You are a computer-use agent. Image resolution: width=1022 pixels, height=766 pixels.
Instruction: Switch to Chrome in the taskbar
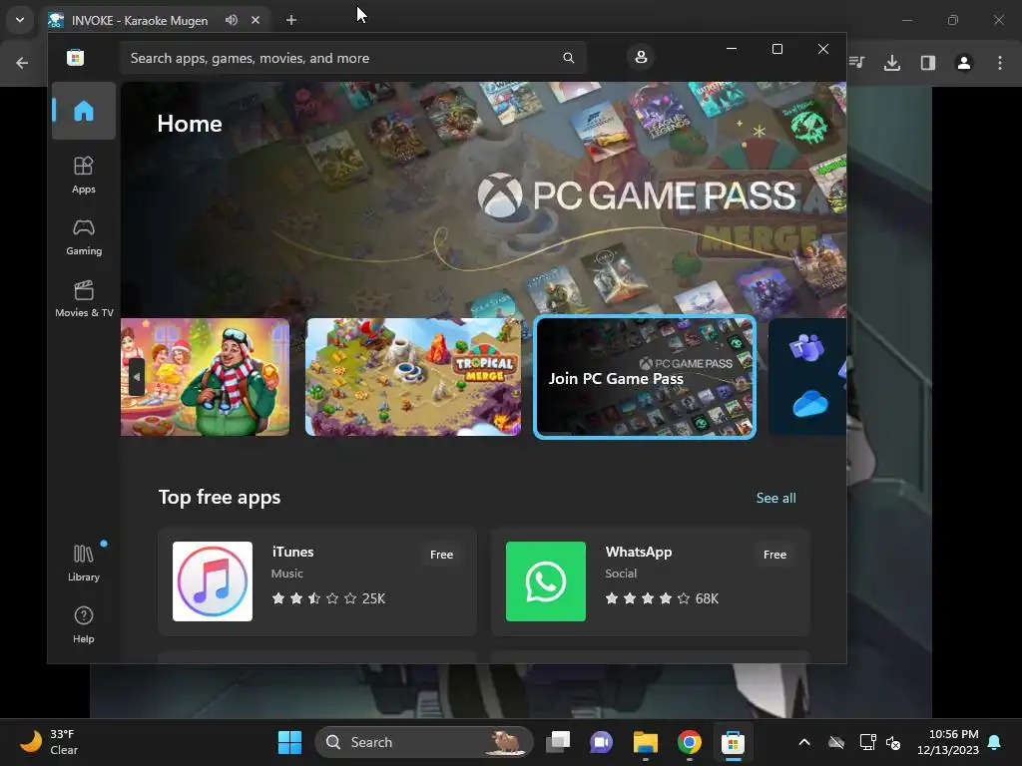[x=689, y=742]
